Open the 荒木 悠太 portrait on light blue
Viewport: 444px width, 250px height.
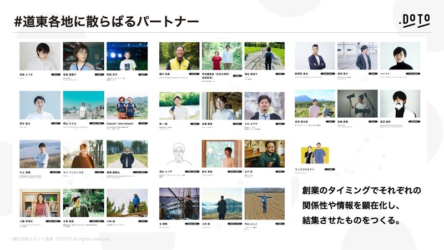pos(40,105)
